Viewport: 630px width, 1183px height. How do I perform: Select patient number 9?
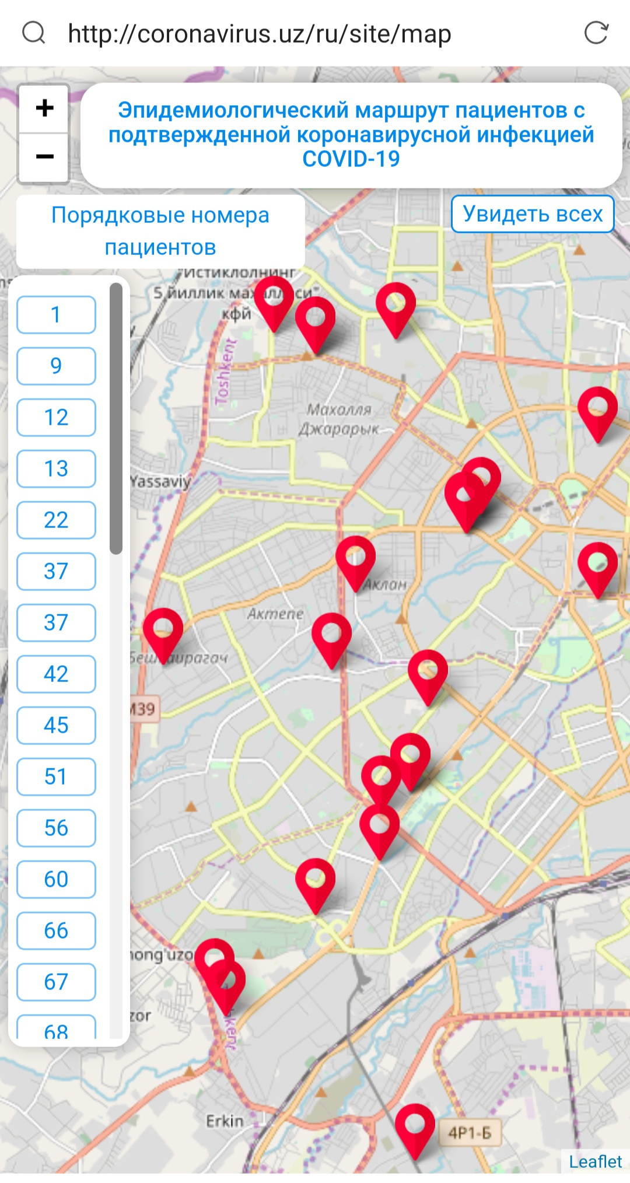[x=56, y=366]
